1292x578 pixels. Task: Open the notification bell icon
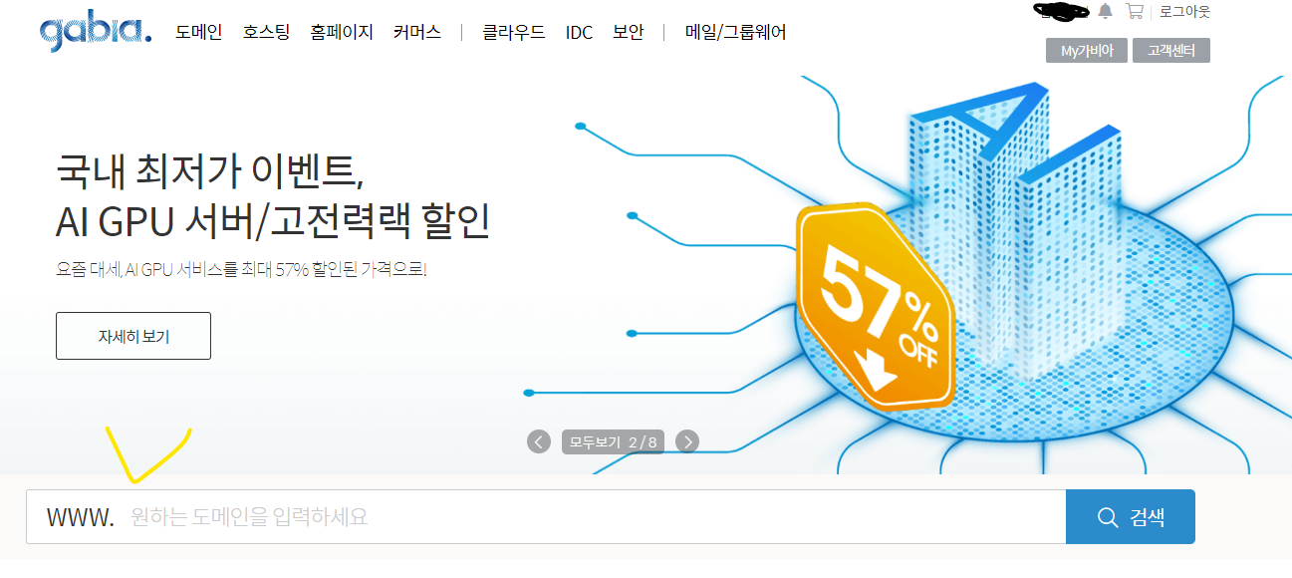coord(1105,11)
